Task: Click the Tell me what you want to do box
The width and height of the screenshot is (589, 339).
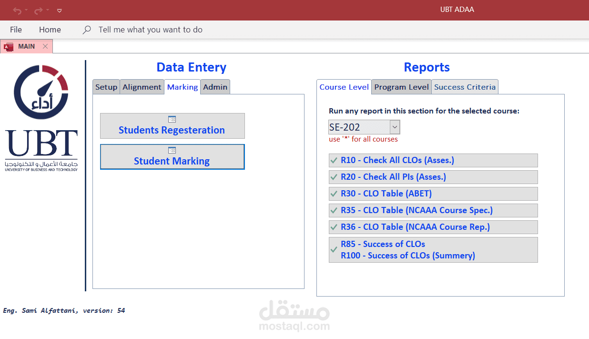Action: pyautogui.click(x=151, y=30)
